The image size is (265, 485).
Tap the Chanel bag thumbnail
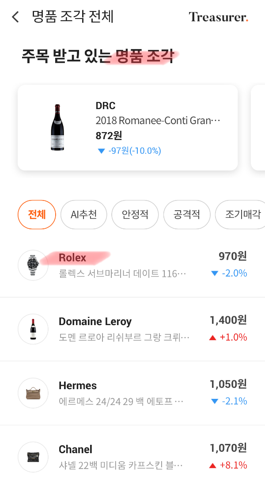pyautogui.click(x=33, y=456)
